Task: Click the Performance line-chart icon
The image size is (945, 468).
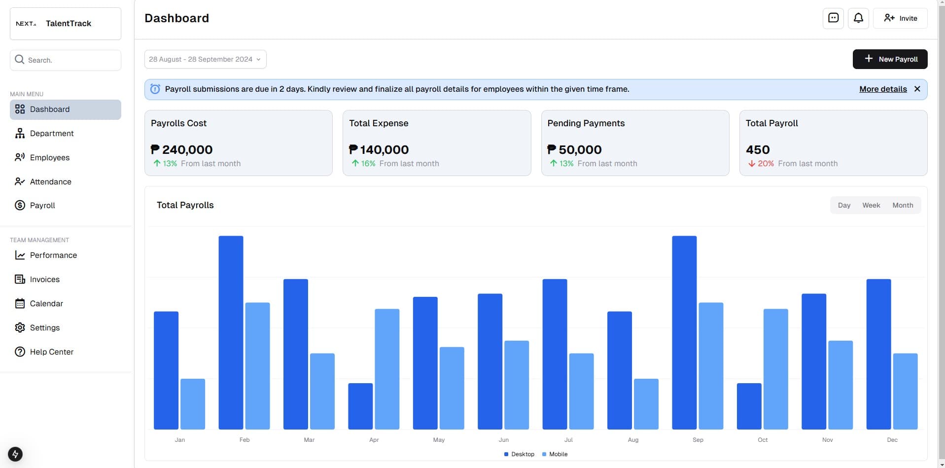Action: click(x=20, y=255)
